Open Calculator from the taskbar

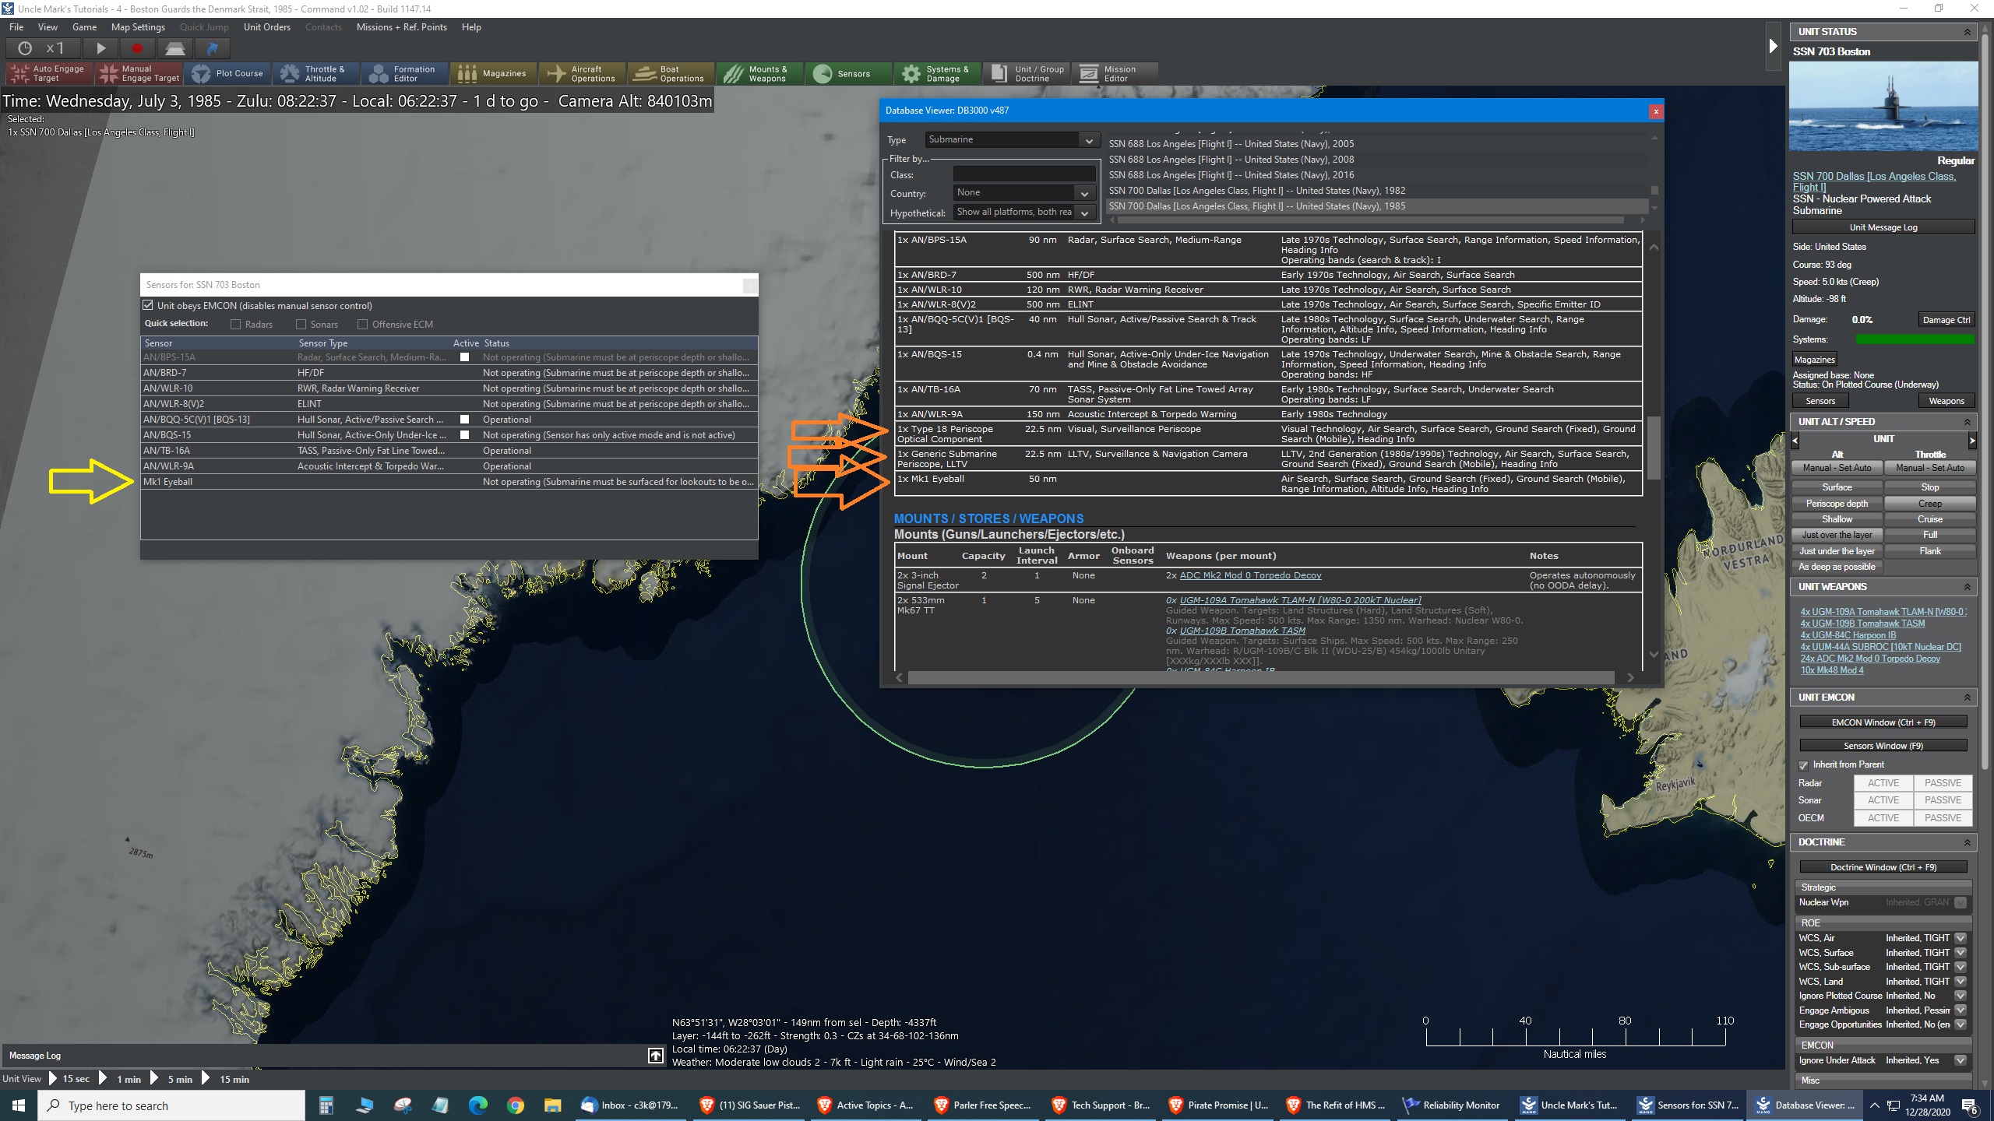(x=326, y=1105)
